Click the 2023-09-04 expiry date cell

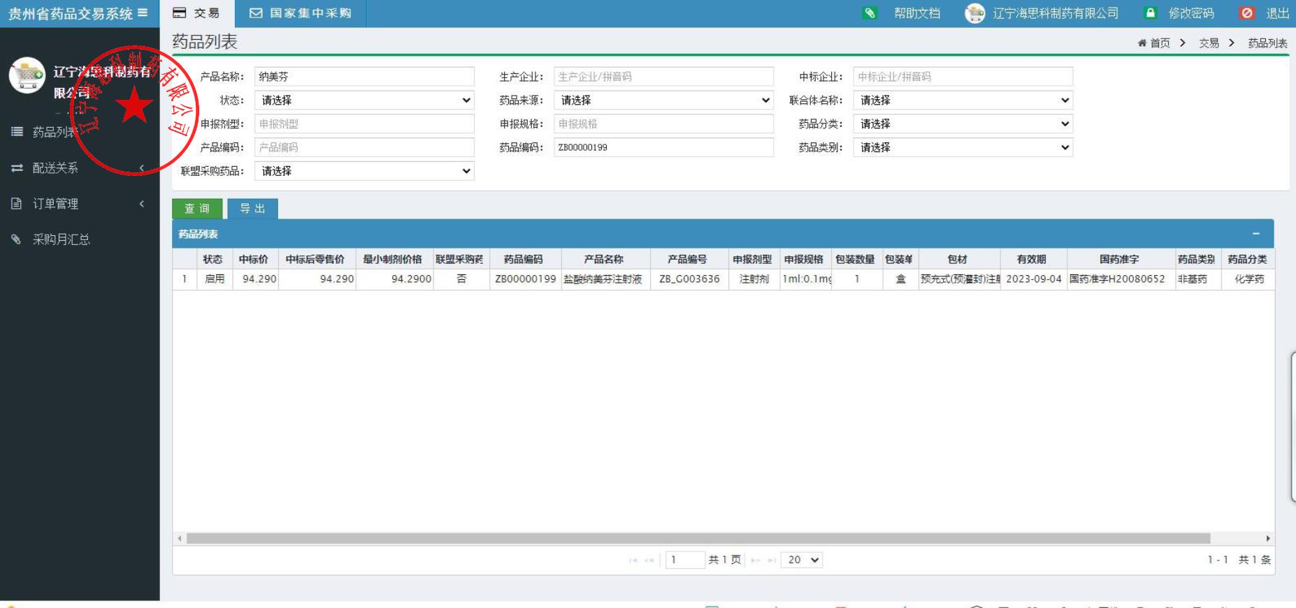click(1034, 279)
